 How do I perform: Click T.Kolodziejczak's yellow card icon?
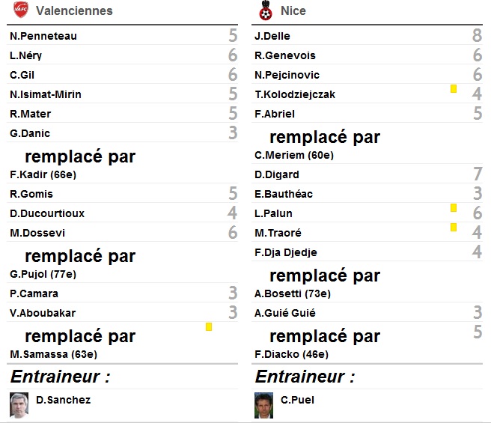454,89
